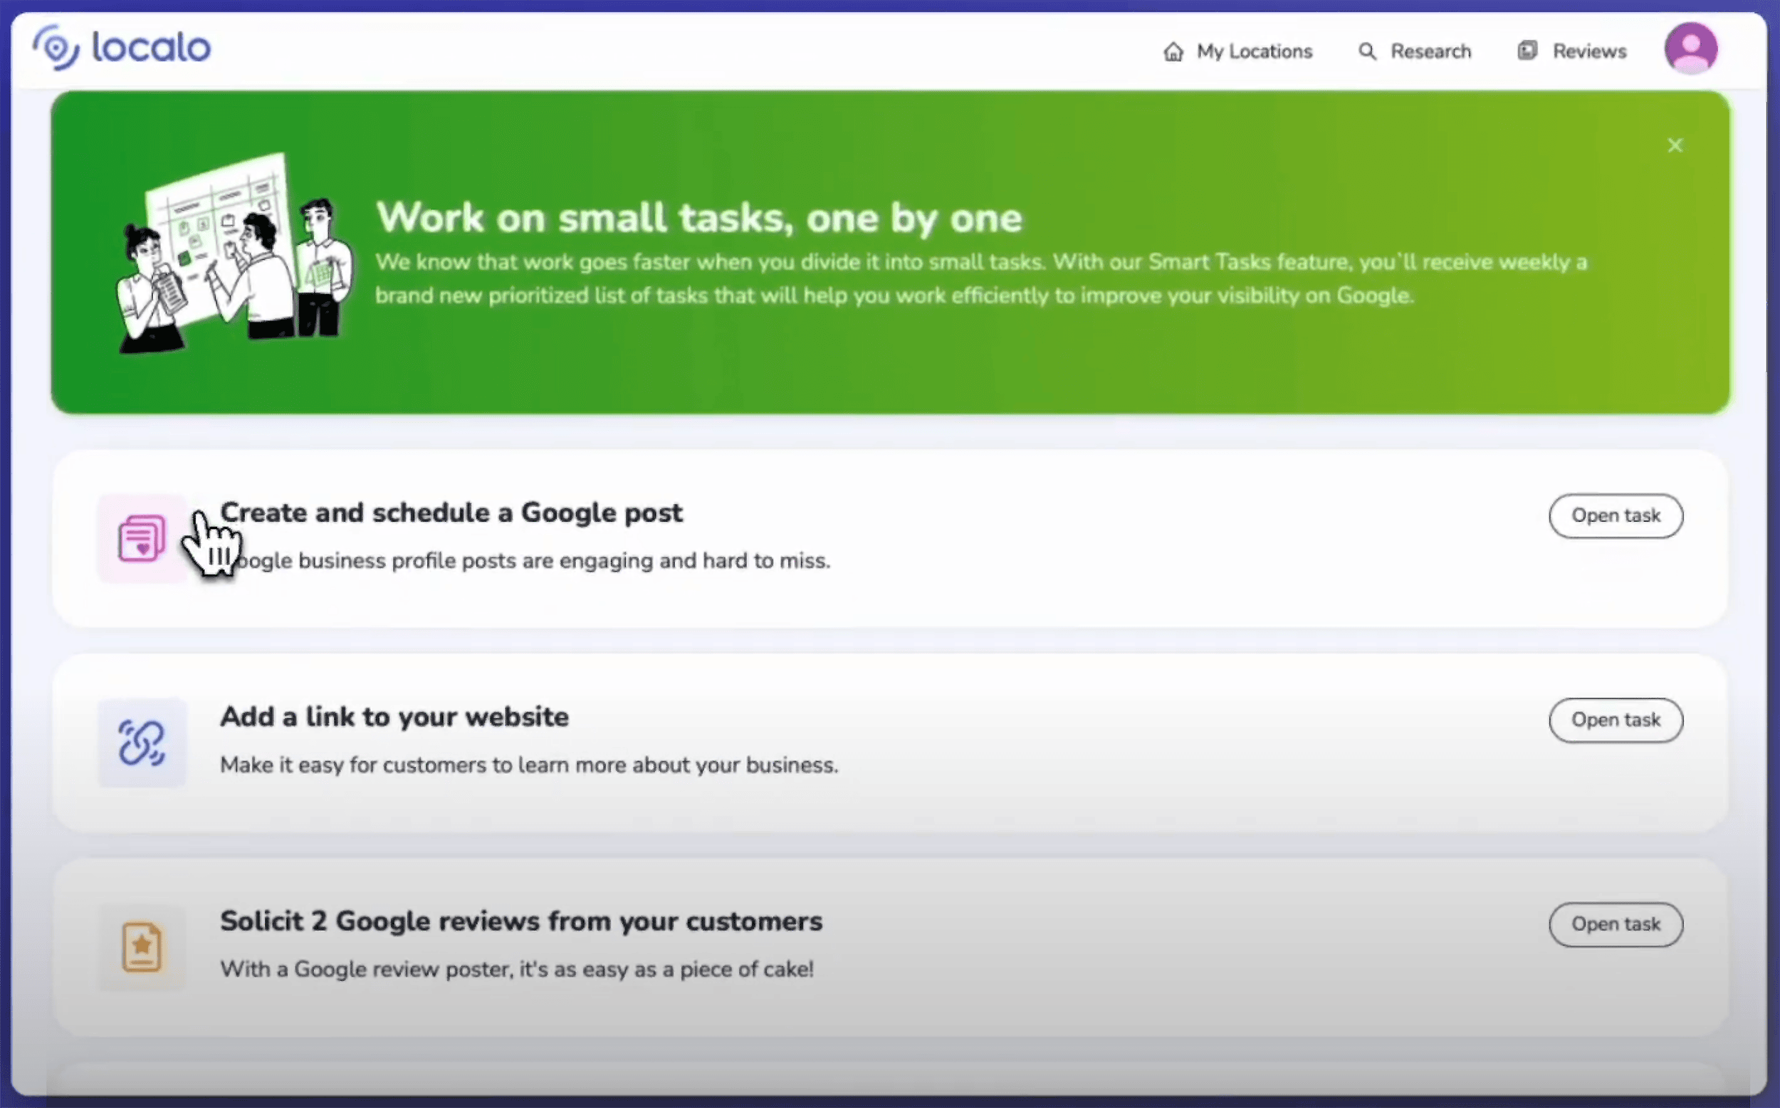This screenshot has height=1108, width=1780.
Task: Click the Reviews icon in the header
Action: click(x=1527, y=51)
